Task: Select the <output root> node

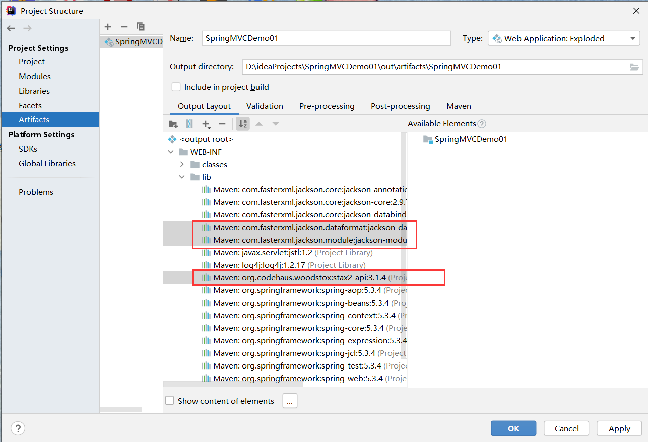Action: 202,139
